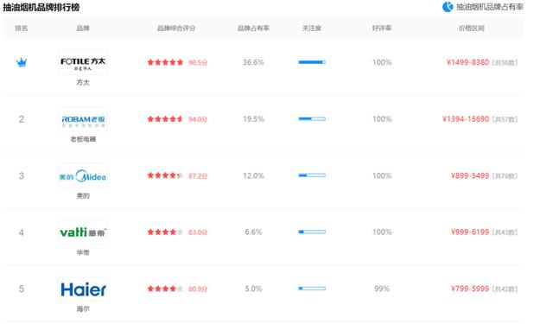Click the pie chart icon beside 抽油烟机品牌占有率
The image size is (553, 324).
[448, 7]
